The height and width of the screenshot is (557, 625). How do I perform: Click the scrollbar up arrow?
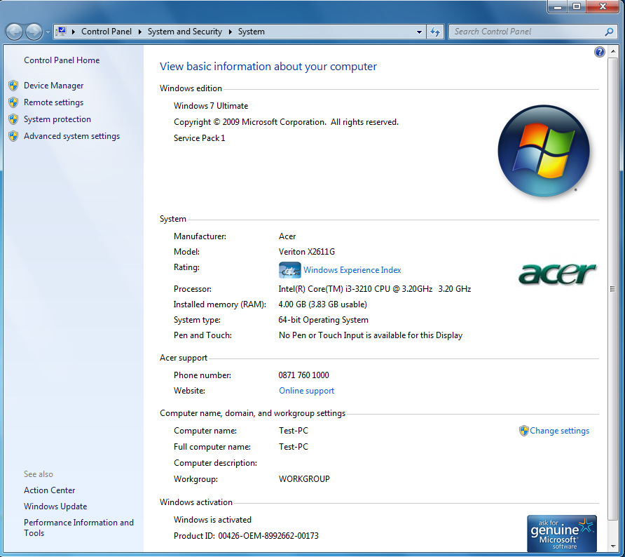click(x=612, y=51)
